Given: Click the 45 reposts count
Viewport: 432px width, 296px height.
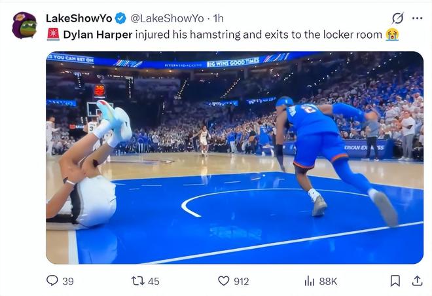Looking at the screenshot, I should (154, 282).
